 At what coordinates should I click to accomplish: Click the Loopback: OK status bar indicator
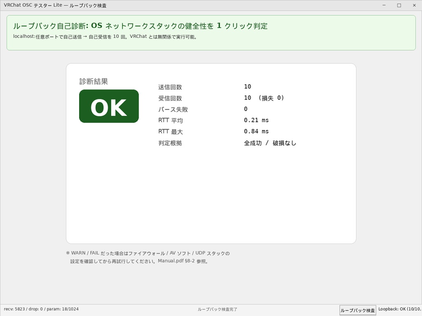(399, 309)
